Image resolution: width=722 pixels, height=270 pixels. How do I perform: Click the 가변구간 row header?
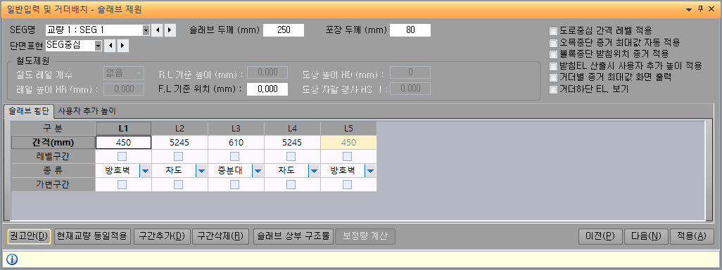click(x=53, y=185)
